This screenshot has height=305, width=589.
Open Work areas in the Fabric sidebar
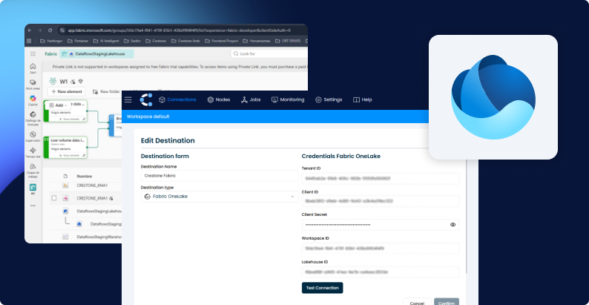[33, 85]
